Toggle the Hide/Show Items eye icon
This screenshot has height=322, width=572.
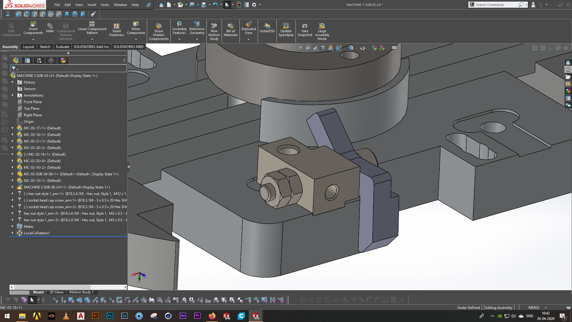pos(363,48)
